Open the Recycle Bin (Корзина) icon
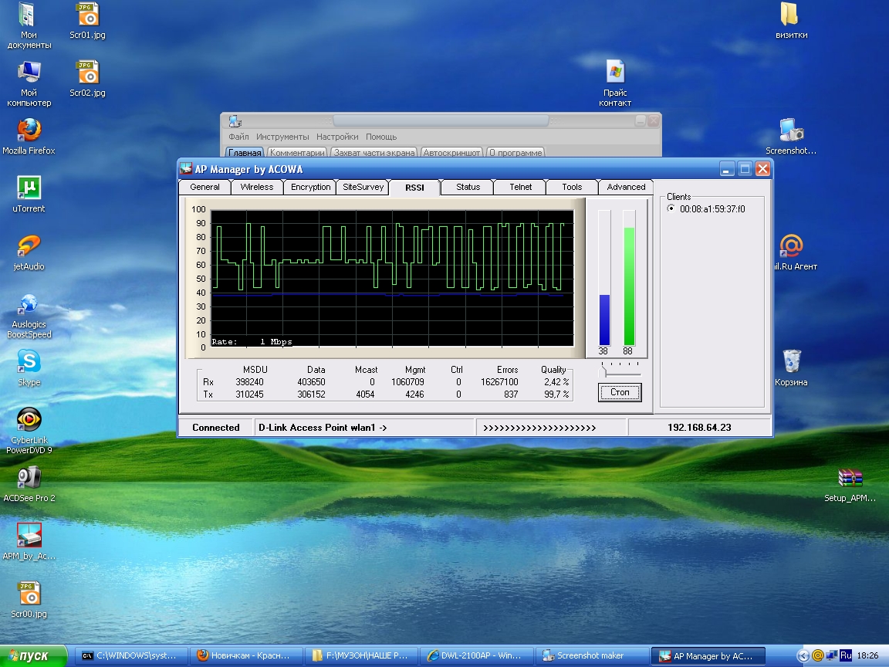Viewport: 889px width, 667px height. pos(792,362)
